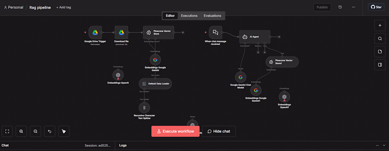Click the Session ad525 identifier
This screenshot has width=389, height=151.
coord(98,145)
